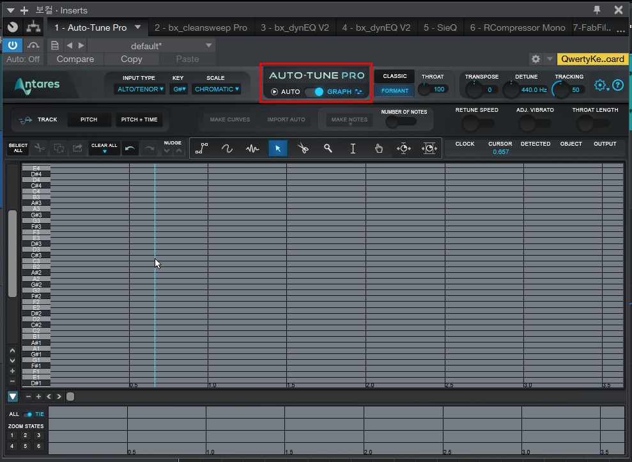Toggle Formant correction
The width and height of the screenshot is (632, 462).
tap(394, 91)
